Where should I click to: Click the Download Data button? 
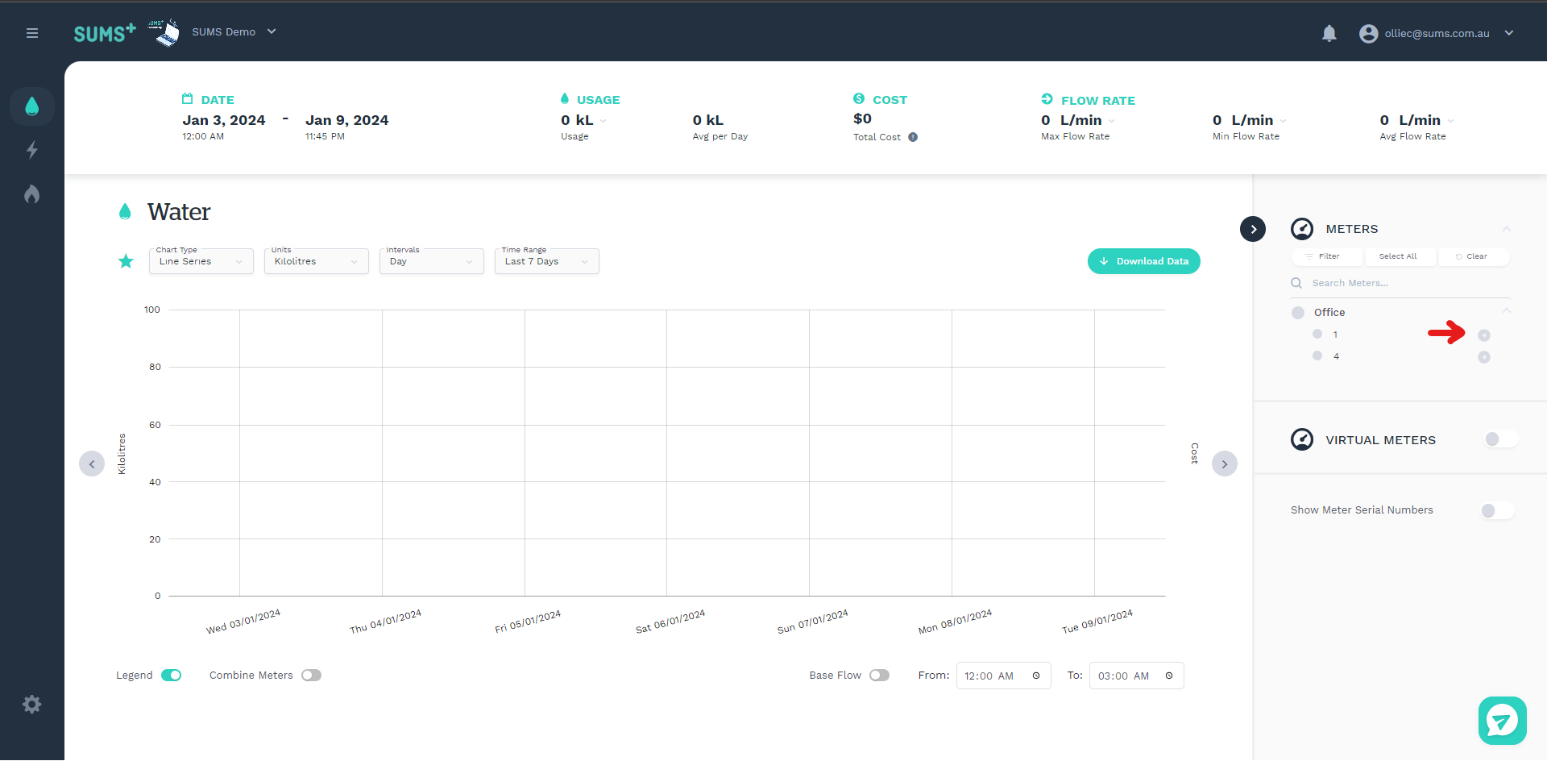(1143, 261)
